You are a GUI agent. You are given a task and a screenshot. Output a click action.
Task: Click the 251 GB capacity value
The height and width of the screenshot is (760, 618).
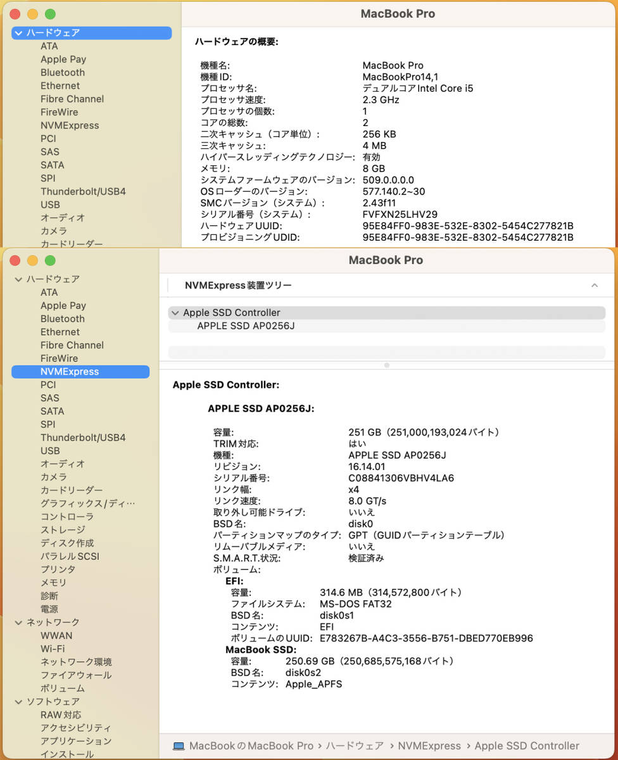click(424, 433)
